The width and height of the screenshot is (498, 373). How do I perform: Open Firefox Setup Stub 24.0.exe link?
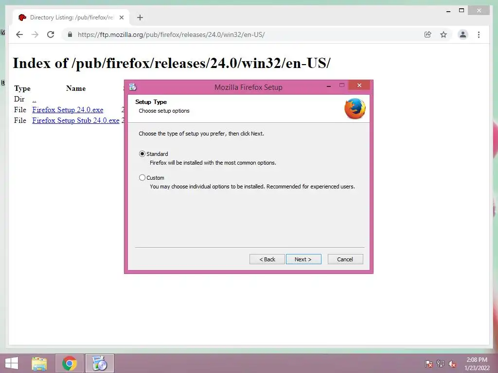(75, 120)
